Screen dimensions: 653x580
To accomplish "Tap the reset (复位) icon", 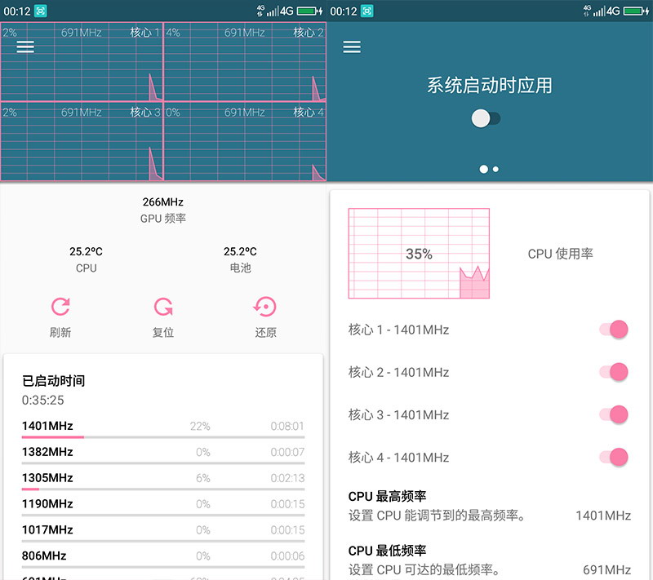I will (x=163, y=306).
